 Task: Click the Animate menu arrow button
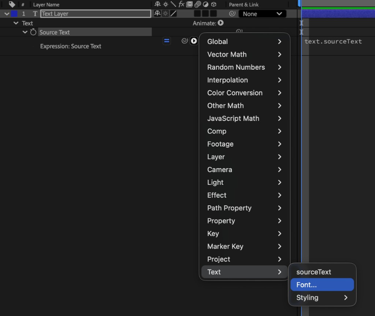(220, 23)
